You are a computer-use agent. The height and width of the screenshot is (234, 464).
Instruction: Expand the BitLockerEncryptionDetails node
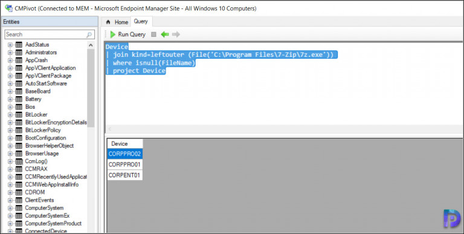(x=10, y=123)
